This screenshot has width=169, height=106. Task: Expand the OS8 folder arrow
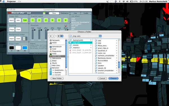click(x=117, y=43)
